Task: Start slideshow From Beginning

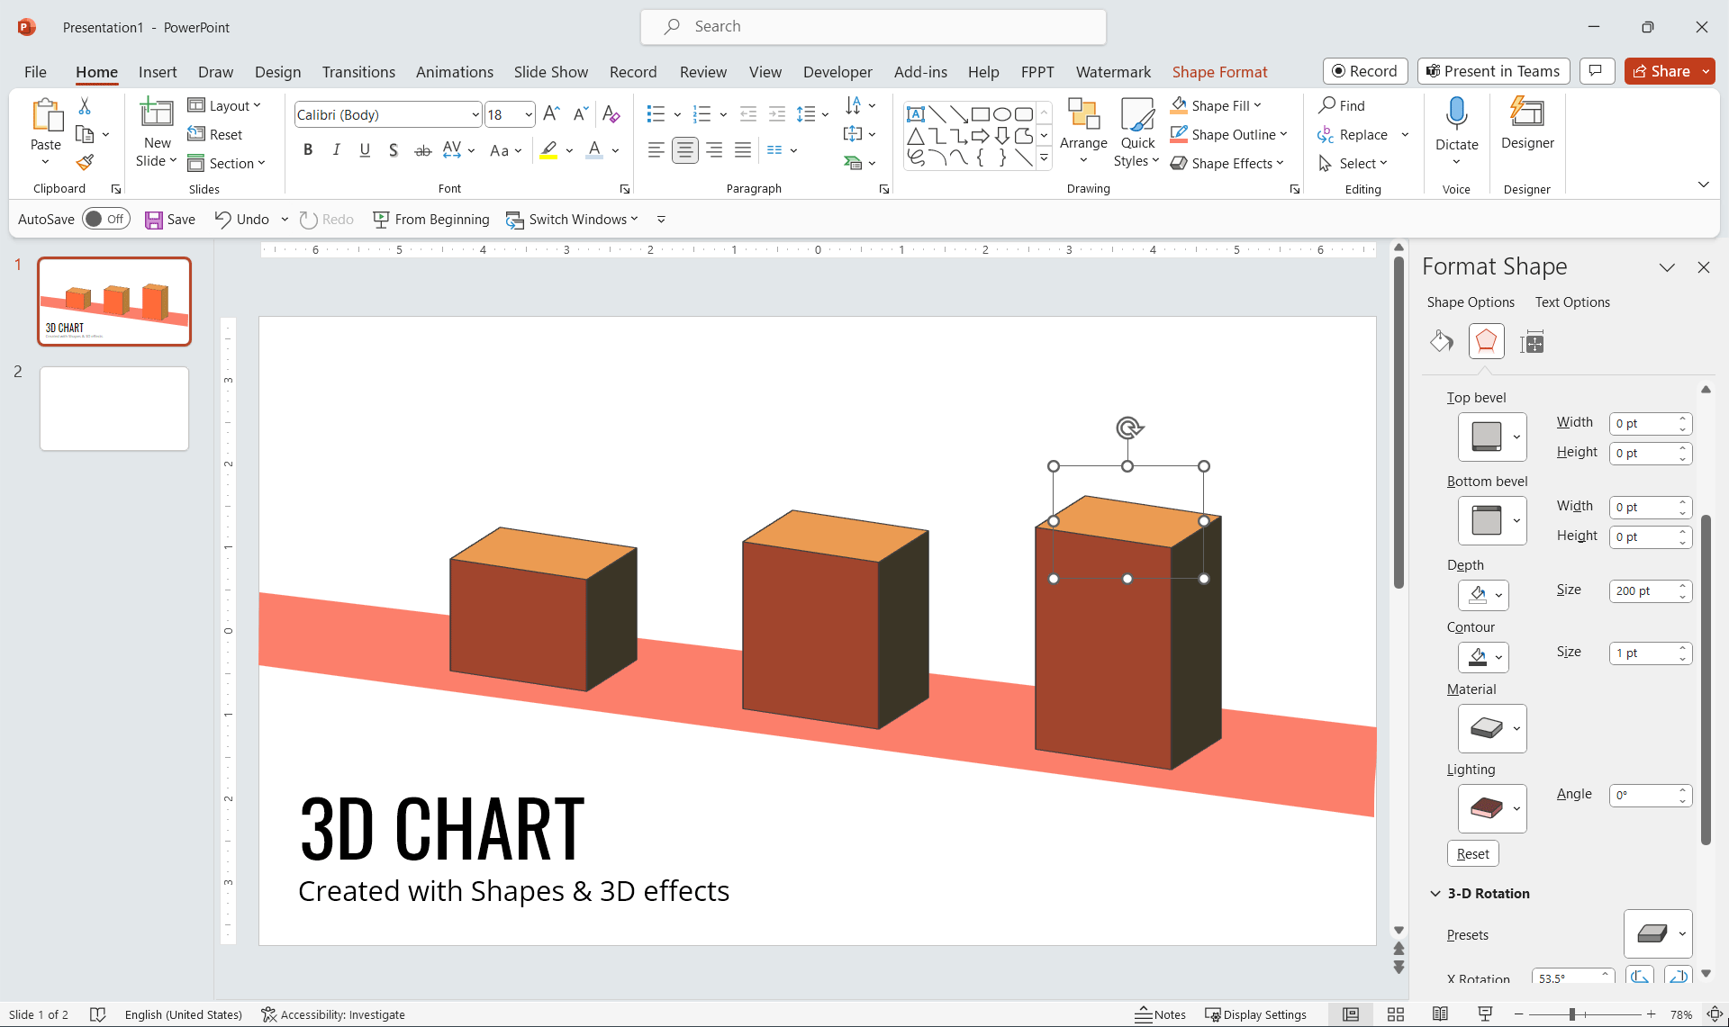Action: coord(431,219)
